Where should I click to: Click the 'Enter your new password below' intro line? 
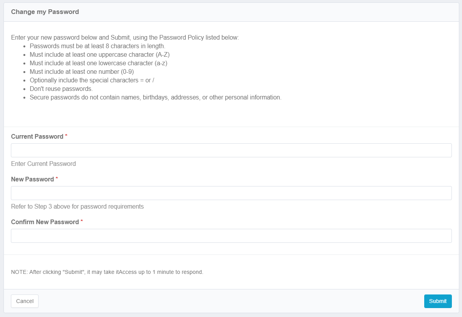[125, 38]
